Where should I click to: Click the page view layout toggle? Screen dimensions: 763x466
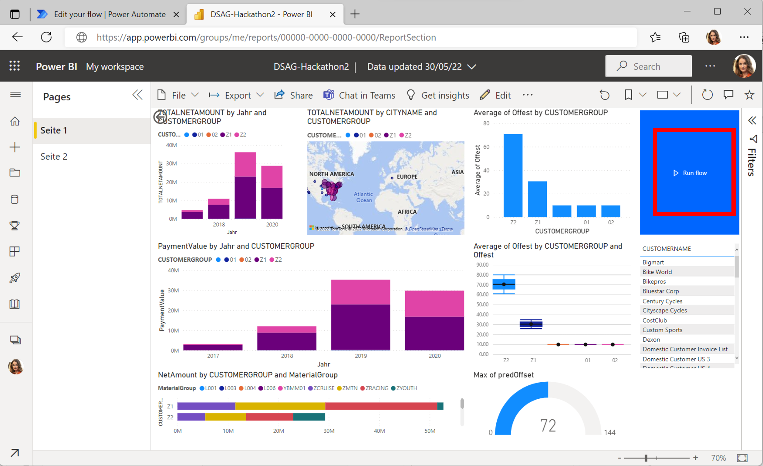664,95
